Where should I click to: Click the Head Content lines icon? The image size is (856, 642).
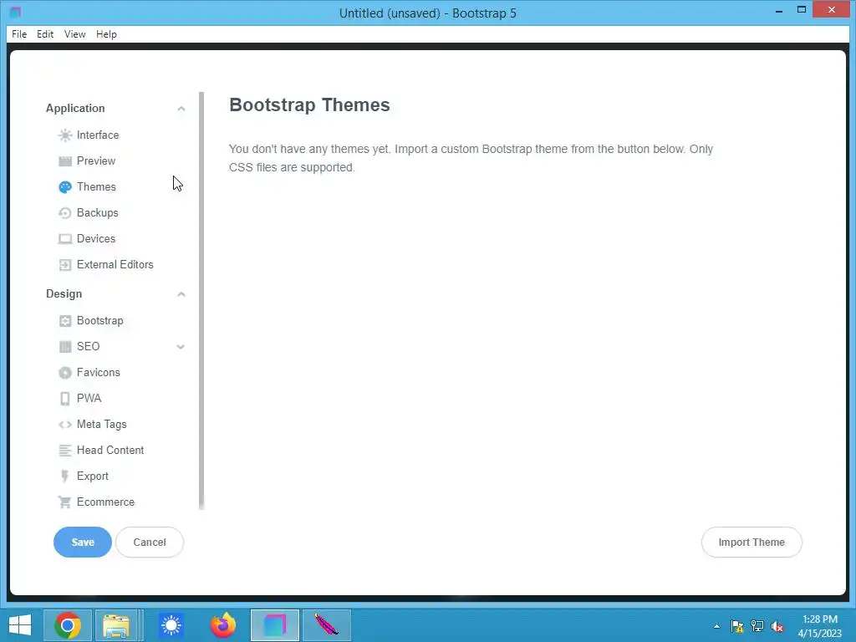(65, 451)
